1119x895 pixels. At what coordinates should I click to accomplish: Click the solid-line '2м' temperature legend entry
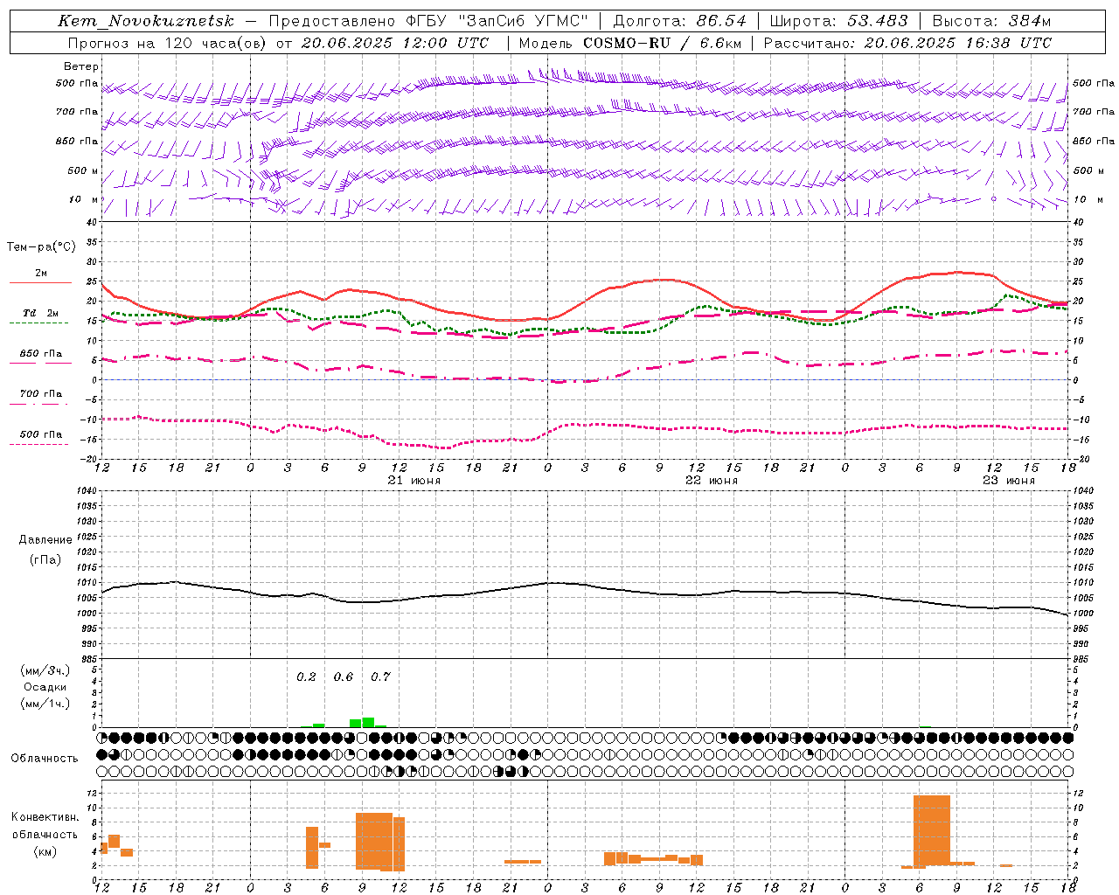(41, 274)
